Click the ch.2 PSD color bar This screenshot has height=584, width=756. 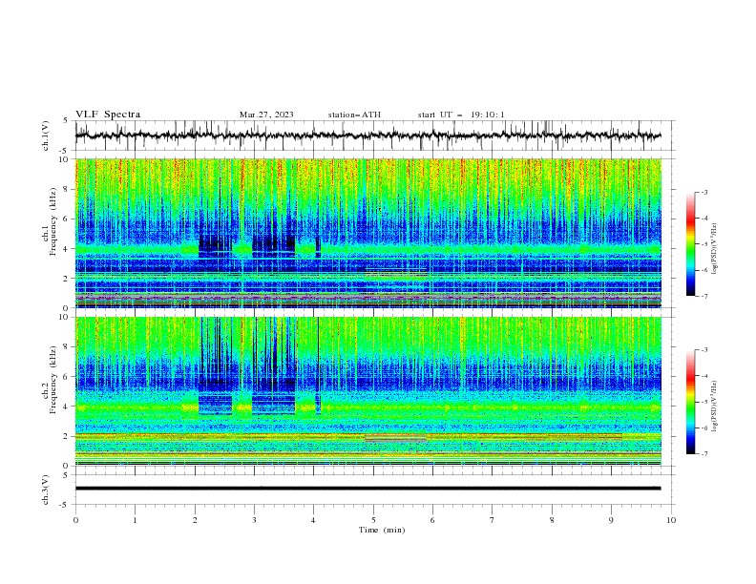690,402
